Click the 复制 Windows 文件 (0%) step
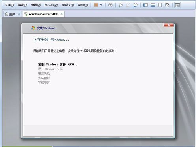196x147 pixels. [x=56, y=64]
